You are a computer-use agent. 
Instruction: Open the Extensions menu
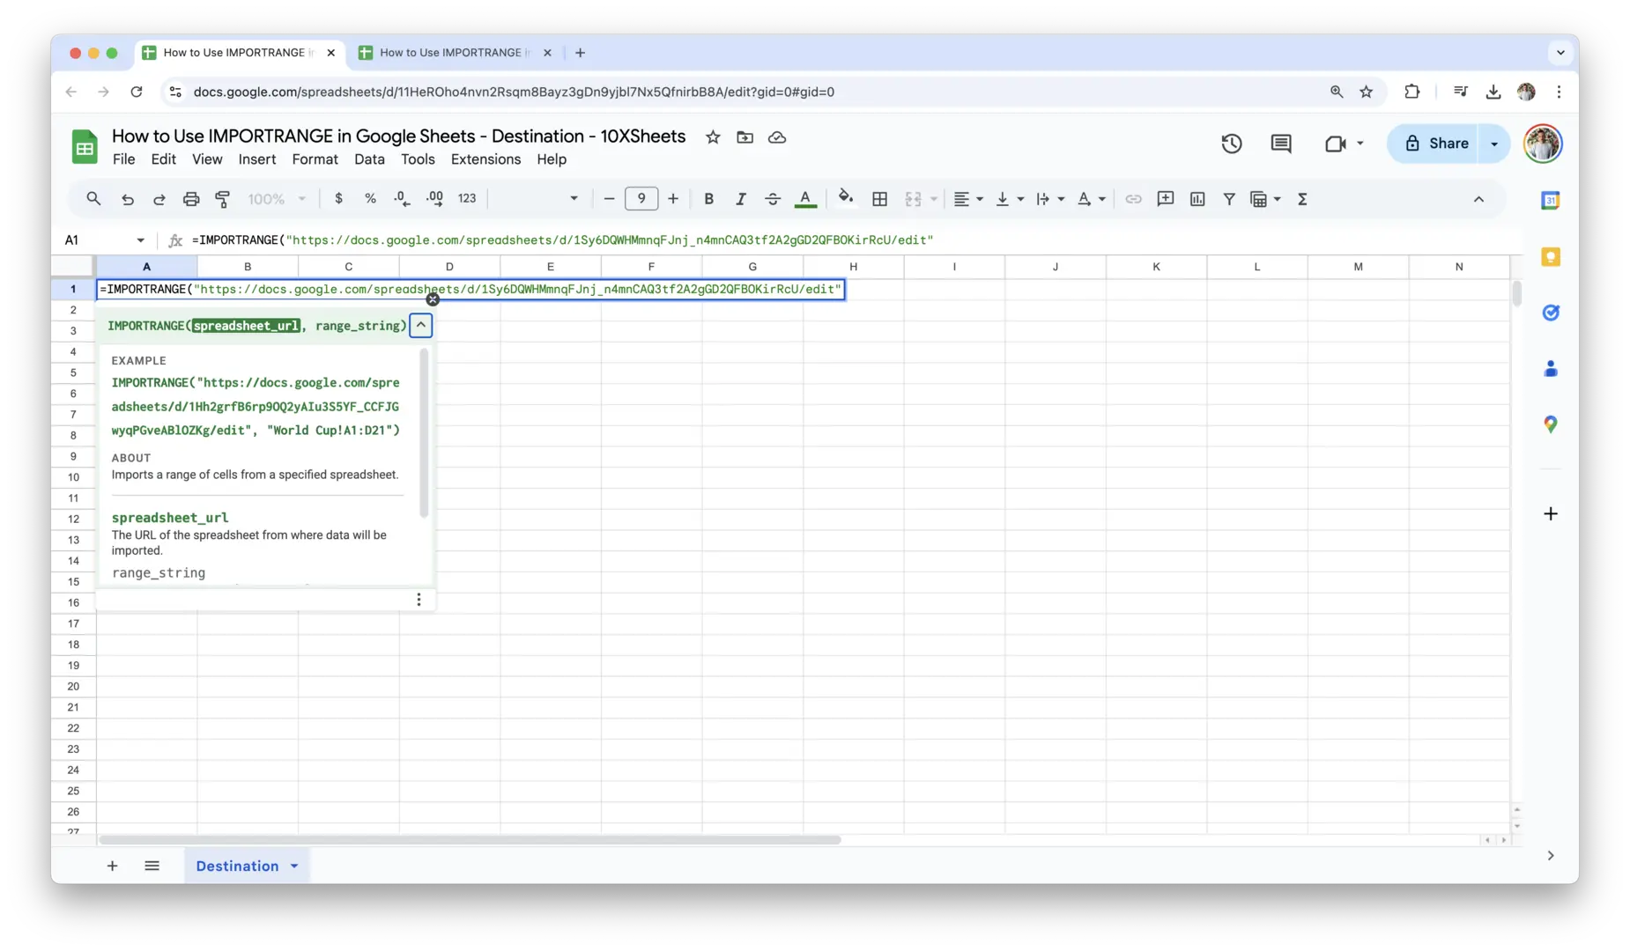(485, 159)
